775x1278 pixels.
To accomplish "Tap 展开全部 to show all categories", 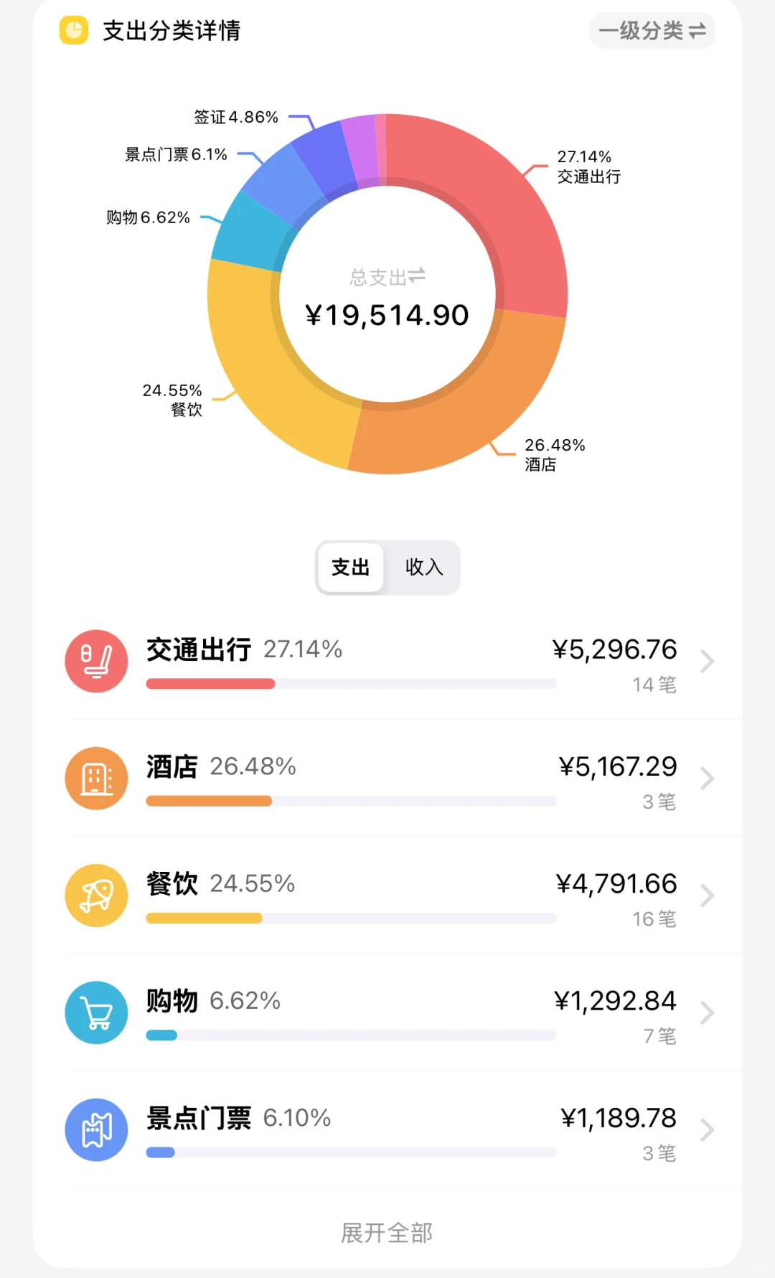I will tap(387, 1233).
